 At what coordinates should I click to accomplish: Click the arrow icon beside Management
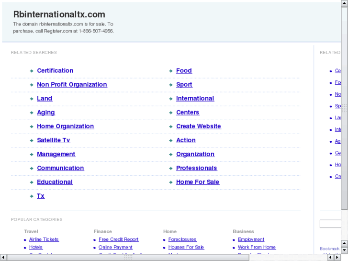[x=32, y=155]
